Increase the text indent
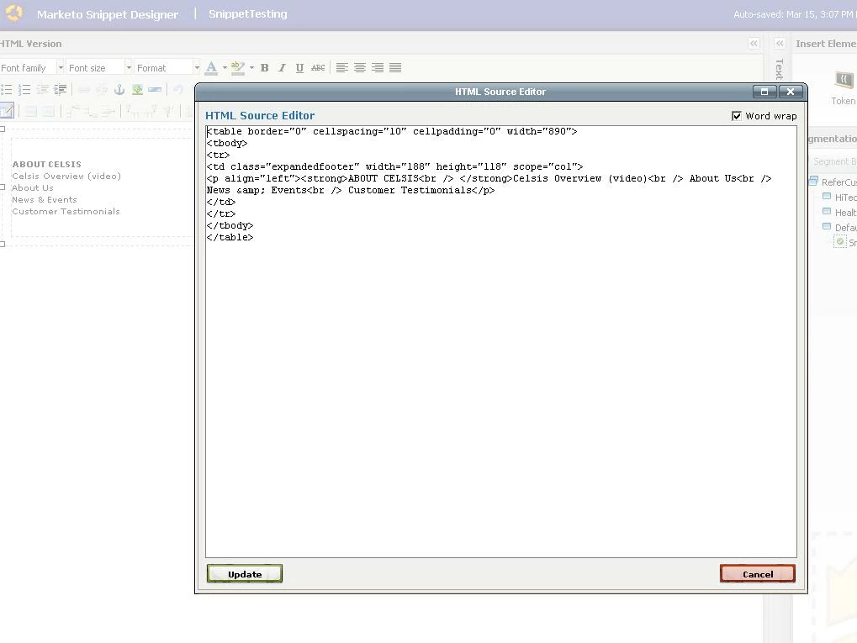The width and height of the screenshot is (857, 643). [60, 89]
